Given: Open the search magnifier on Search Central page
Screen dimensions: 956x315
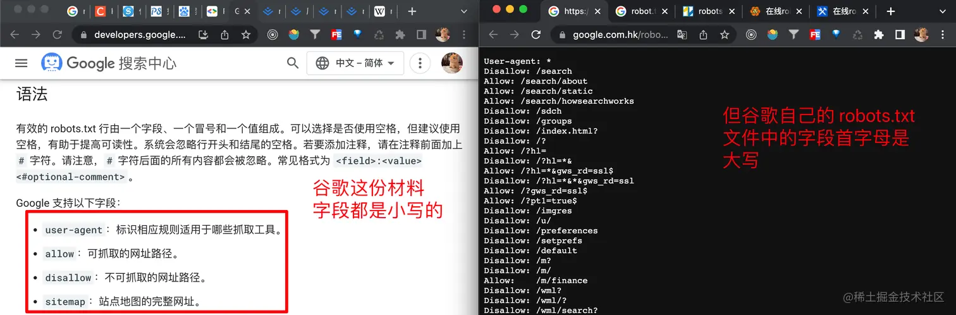Looking at the screenshot, I should pos(292,63).
